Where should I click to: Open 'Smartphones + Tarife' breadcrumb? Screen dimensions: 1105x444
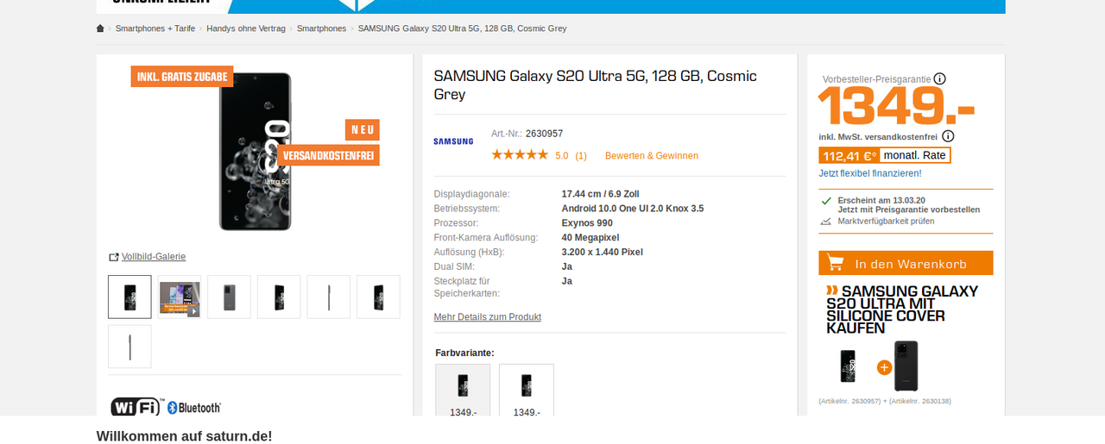155,28
